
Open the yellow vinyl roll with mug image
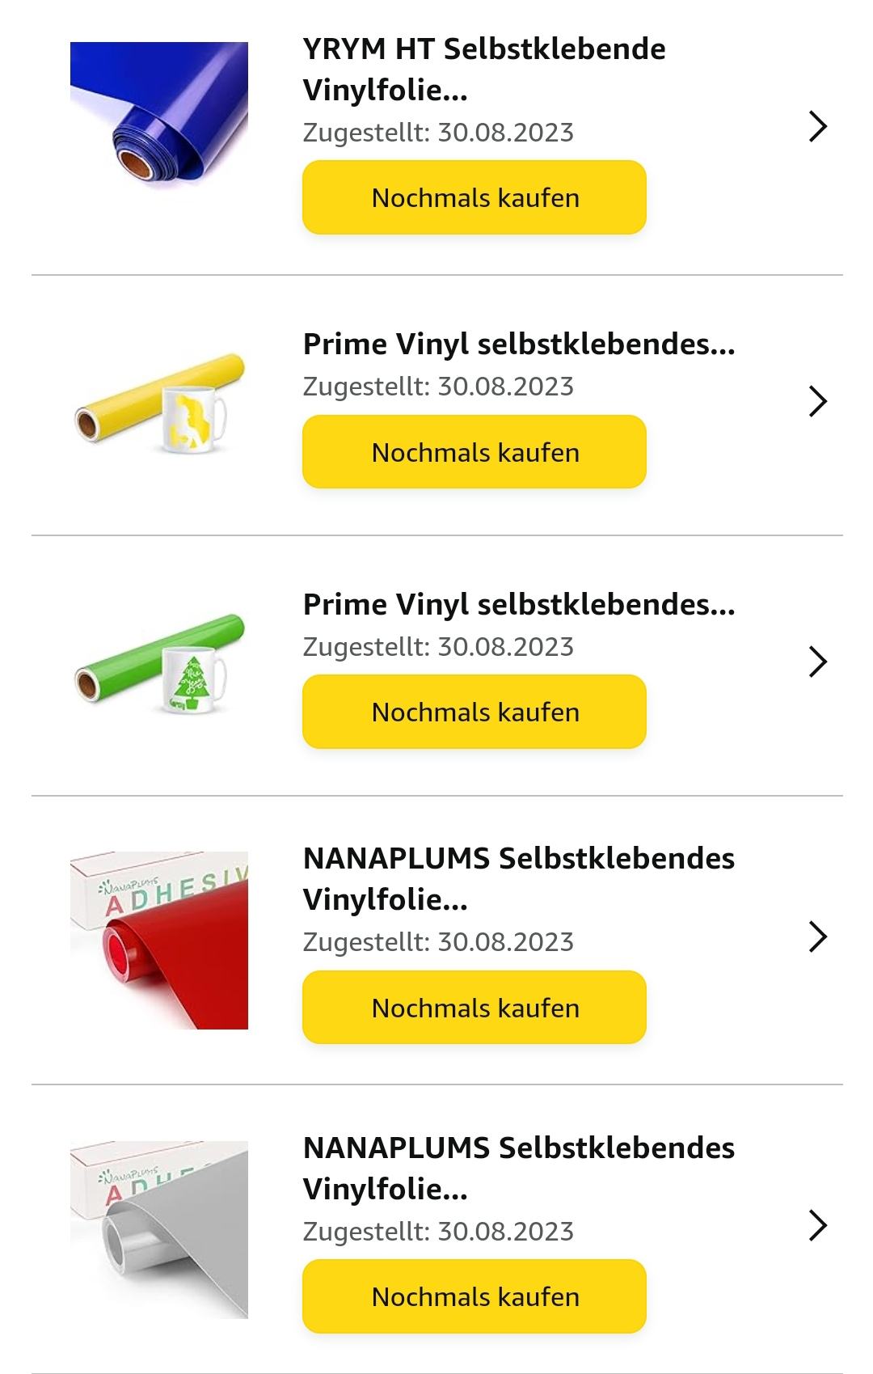tap(159, 402)
